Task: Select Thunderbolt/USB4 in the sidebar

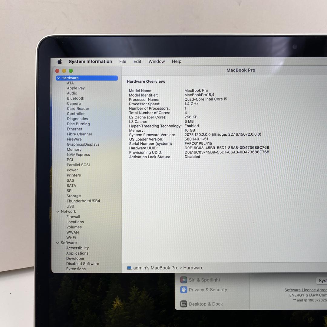Action: [x=83, y=201]
